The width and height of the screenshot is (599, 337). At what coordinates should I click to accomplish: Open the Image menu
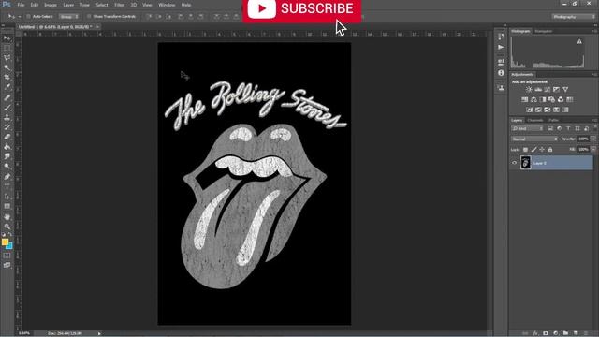pyautogui.click(x=51, y=5)
